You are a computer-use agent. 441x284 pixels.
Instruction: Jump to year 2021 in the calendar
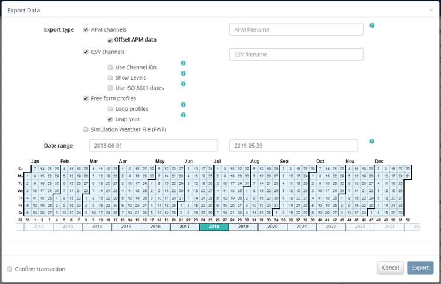[302, 227]
